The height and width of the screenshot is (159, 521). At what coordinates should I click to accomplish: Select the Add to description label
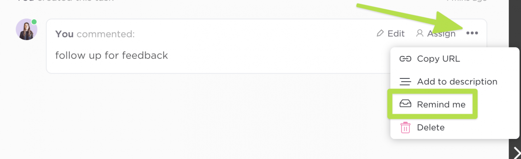(457, 82)
